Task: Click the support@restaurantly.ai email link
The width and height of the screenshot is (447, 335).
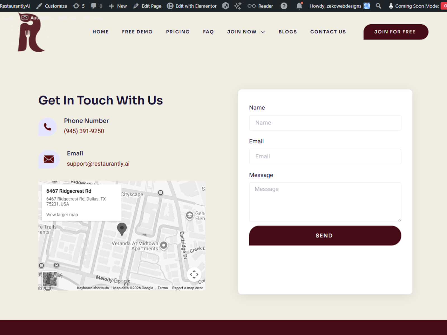Action: point(98,164)
